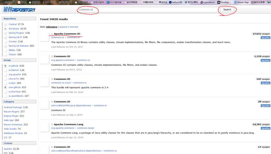The image size is (271, 154).
Task: Open the VisuAlgo bookmark
Action: (x=224, y=2)
